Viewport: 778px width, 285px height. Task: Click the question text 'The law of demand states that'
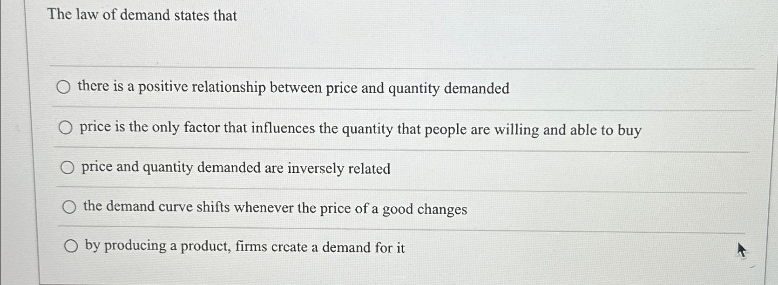pyautogui.click(x=142, y=15)
